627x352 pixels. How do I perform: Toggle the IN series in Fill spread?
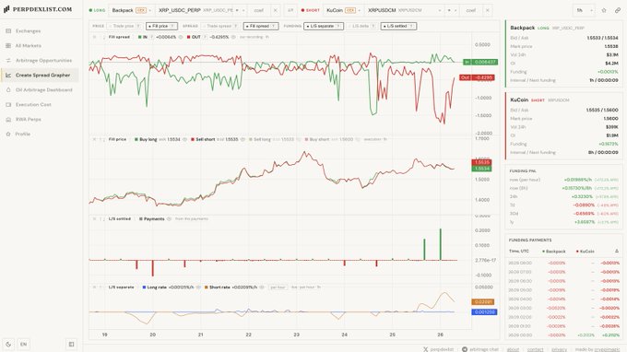(143, 37)
